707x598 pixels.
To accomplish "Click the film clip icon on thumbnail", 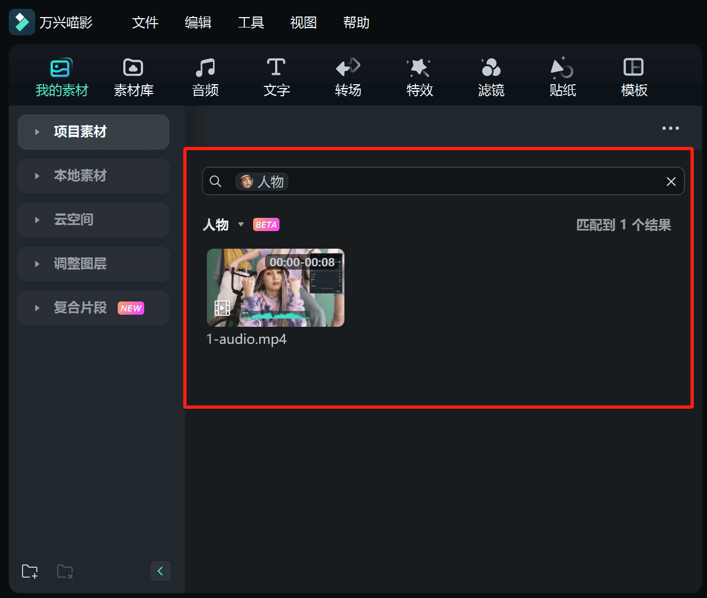I will 222,308.
